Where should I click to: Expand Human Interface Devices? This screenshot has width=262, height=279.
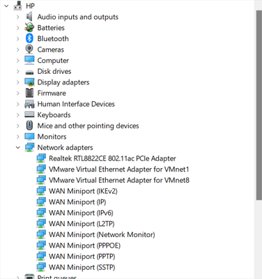click(x=18, y=104)
